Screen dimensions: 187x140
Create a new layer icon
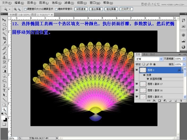[175, 101]
